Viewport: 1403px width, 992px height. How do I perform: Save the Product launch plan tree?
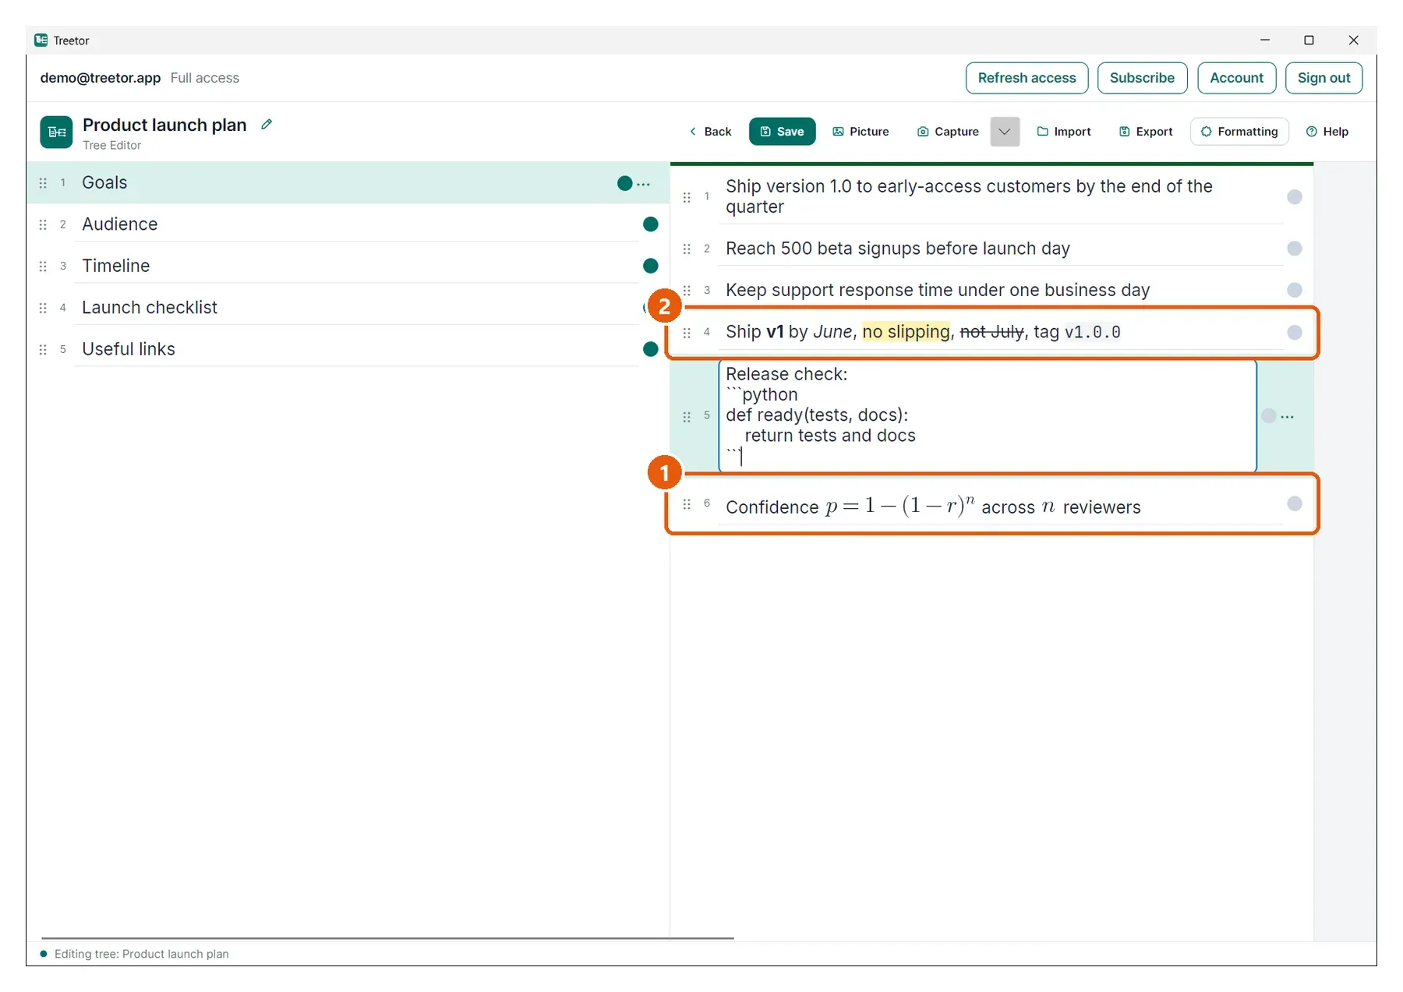(x=782, y=132)
